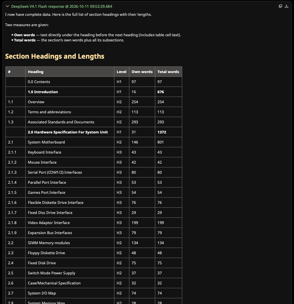Click the 'Total words' column header
This screenshot has width=294, height=304.
tap(168, 72)
